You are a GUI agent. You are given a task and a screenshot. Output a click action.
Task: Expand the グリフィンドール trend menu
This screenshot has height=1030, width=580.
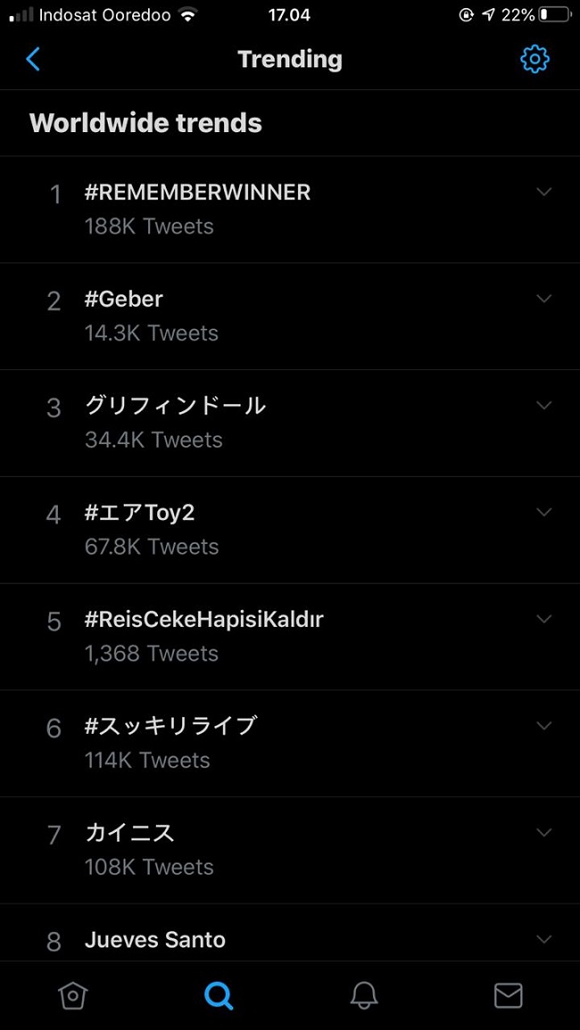click(544, 404)
